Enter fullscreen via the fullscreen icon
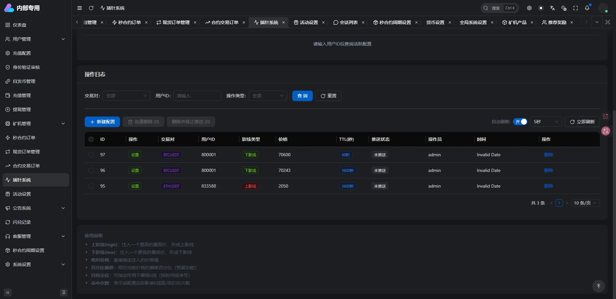This screenshot has height=299, width=616. [576, 8]
